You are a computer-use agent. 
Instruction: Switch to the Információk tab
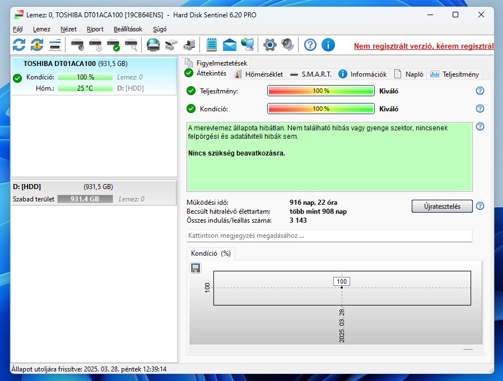point(362,74)
